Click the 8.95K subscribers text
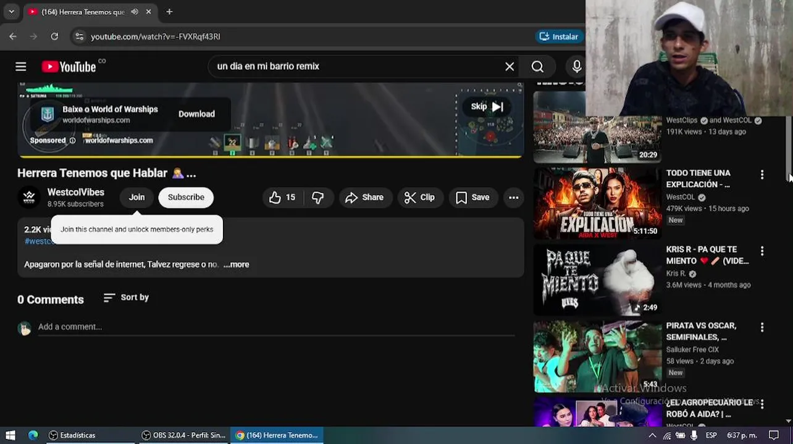 click(x=75, y=204)
